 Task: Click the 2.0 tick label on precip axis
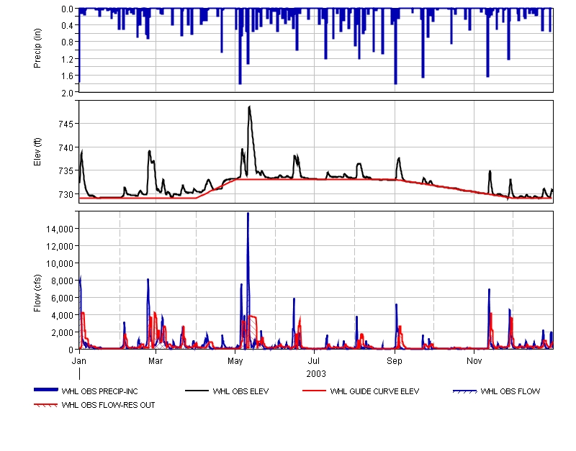[68, 93]
